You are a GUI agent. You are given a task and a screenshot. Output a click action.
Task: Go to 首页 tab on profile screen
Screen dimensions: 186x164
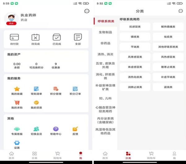(11, 155)
